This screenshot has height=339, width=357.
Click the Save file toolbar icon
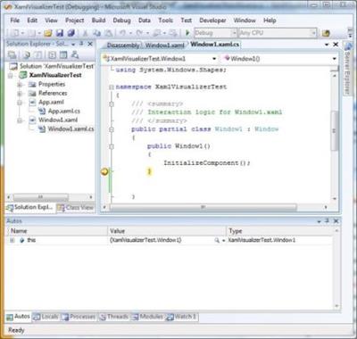60,33
